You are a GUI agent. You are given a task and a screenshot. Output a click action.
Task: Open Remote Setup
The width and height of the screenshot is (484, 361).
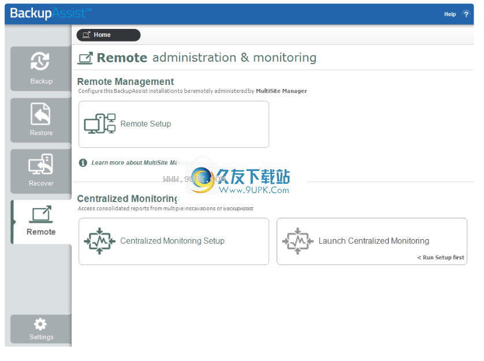[x=174, y=124]
